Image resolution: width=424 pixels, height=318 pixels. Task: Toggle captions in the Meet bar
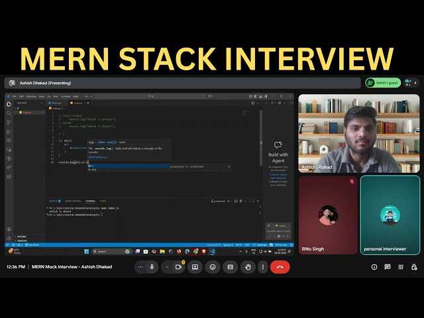[x=231, y=267]
